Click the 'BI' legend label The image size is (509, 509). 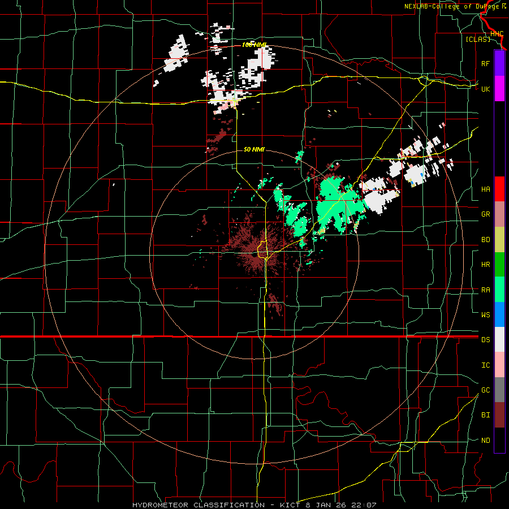tap(485, 415)
